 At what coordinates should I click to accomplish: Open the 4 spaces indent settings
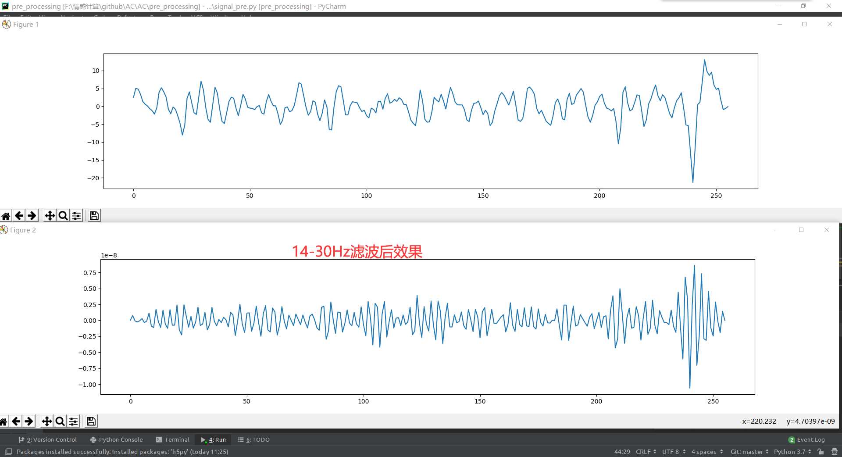point(707,452)
